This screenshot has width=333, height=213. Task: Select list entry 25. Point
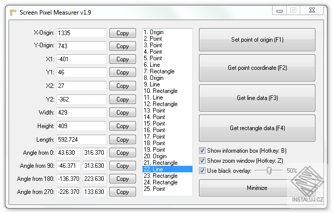click(167, 189)
